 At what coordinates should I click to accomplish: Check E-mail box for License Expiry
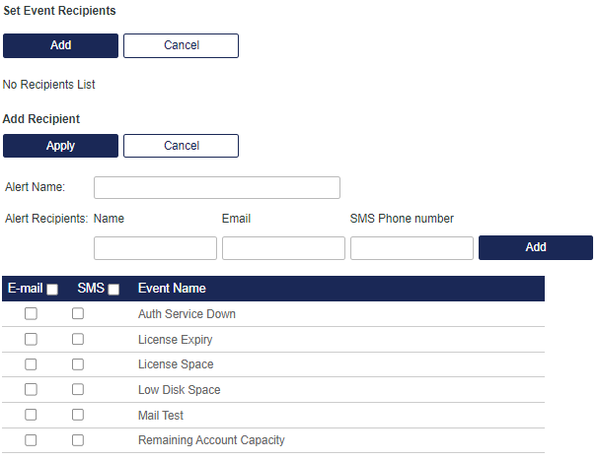pos(31,340)
